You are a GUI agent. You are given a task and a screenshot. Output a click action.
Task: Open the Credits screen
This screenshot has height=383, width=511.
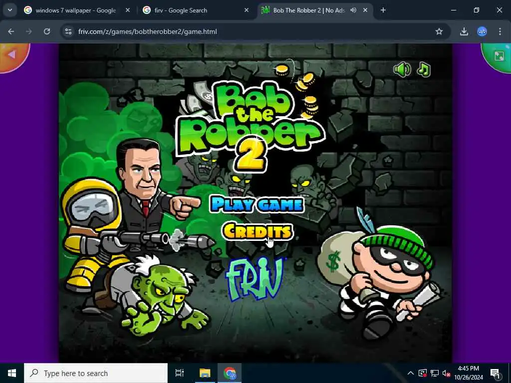[257, 231]
